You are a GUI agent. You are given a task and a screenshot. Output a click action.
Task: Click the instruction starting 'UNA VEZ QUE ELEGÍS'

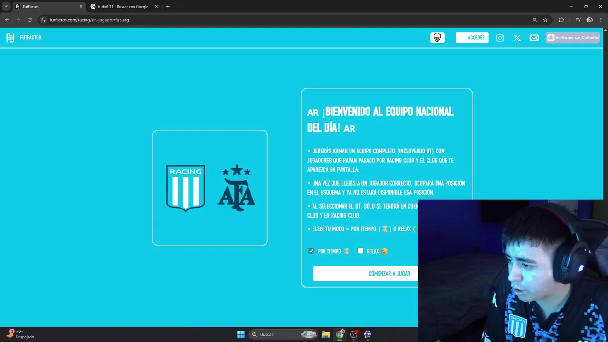point(386,188)
